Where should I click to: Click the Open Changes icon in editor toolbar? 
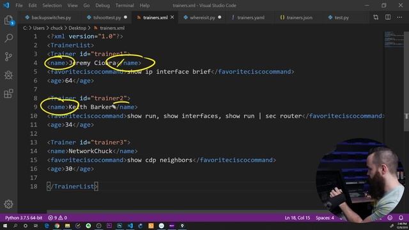[x=376, y=17]
